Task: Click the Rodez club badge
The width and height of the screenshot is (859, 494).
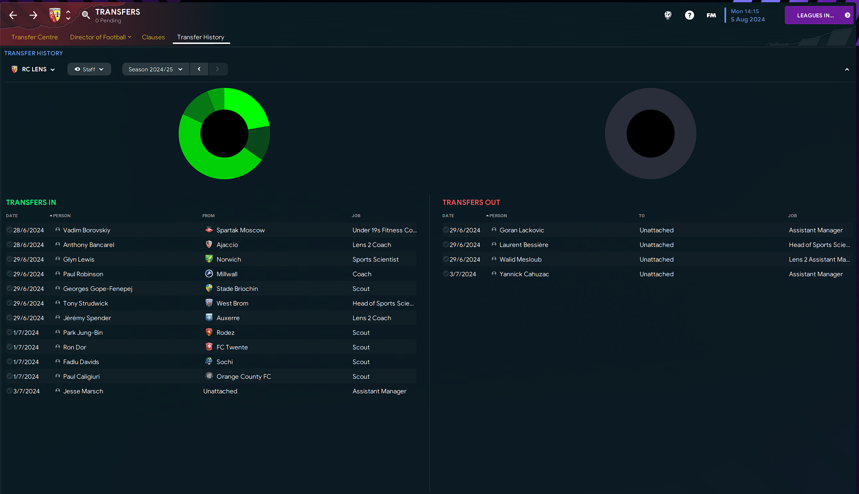Action: click(209, 333)
